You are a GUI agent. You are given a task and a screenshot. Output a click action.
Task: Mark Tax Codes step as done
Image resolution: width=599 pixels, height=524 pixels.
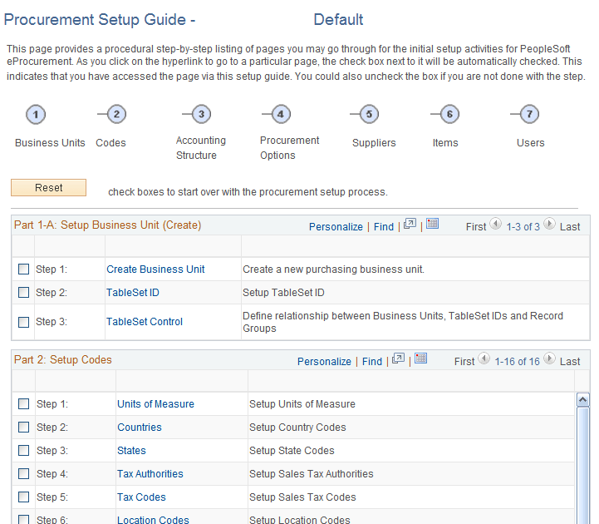24,497
